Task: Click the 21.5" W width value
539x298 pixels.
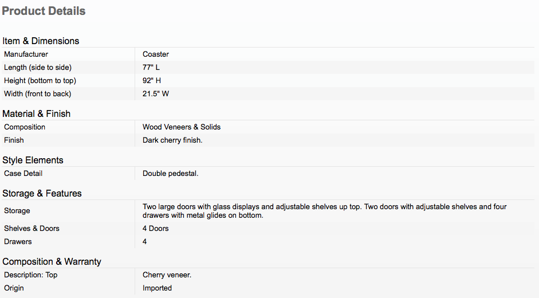Action: (x=156, y=93)
